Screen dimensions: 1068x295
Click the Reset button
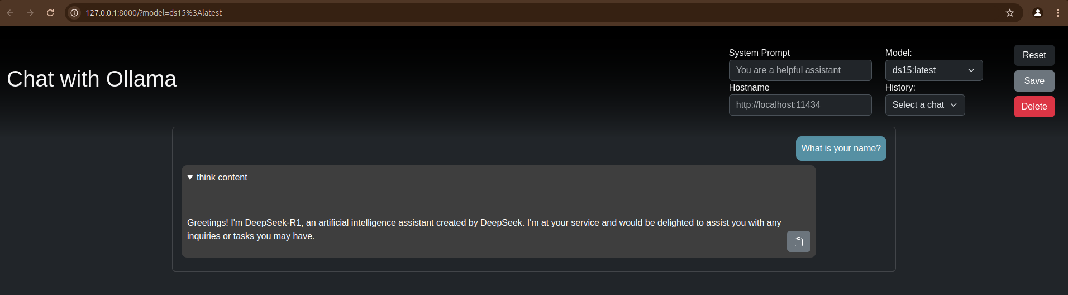tap(1034, 55)
